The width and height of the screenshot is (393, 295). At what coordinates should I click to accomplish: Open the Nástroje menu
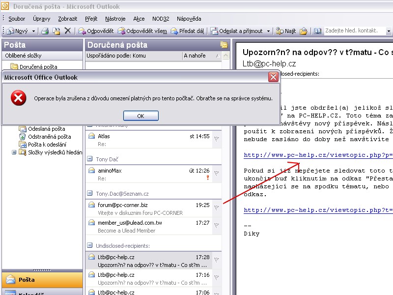click(115, 19)
